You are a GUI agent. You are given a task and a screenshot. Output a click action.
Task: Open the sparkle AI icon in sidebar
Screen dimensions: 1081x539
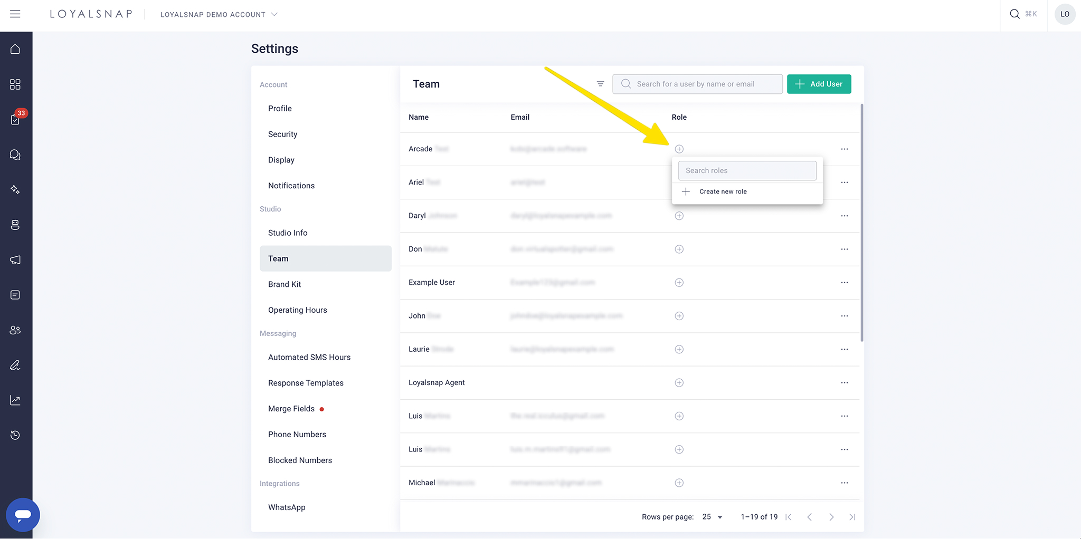[x=15, y=189]
